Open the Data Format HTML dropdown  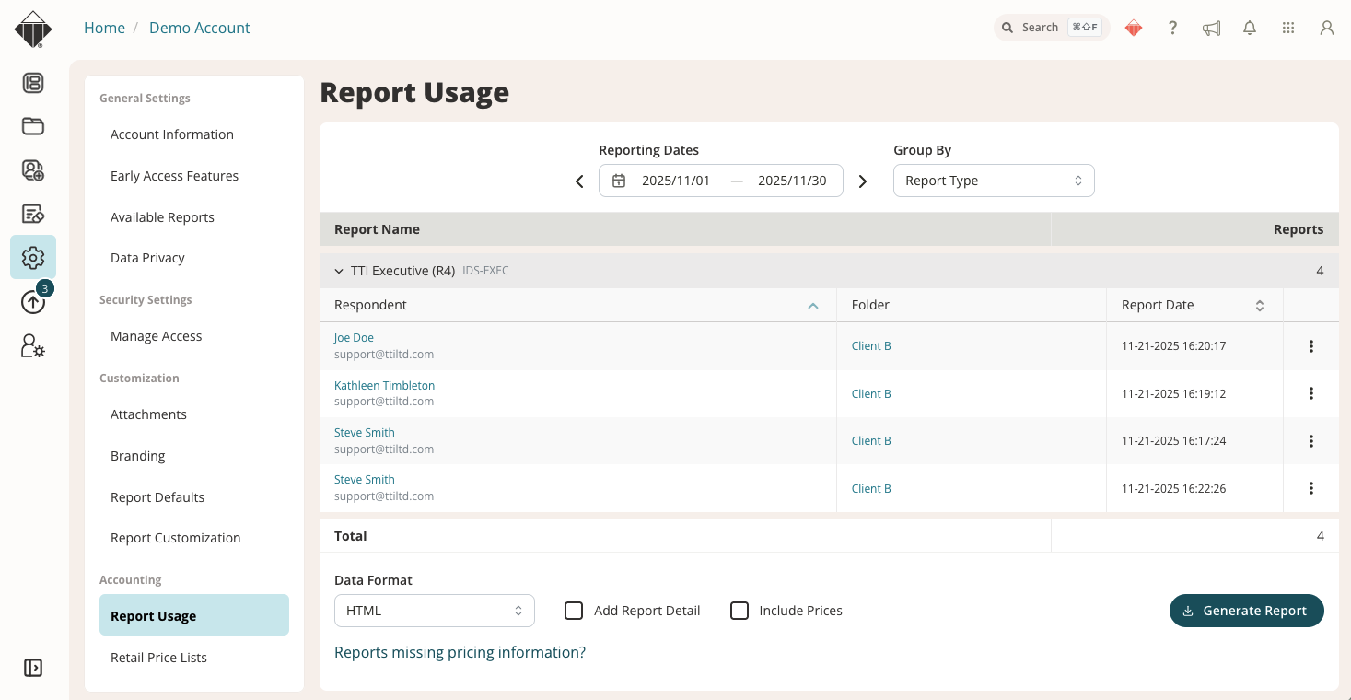(434, 610)
